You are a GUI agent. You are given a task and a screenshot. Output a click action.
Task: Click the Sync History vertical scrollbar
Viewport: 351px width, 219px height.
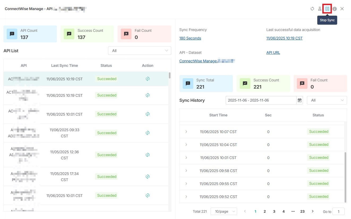[345, 177]
